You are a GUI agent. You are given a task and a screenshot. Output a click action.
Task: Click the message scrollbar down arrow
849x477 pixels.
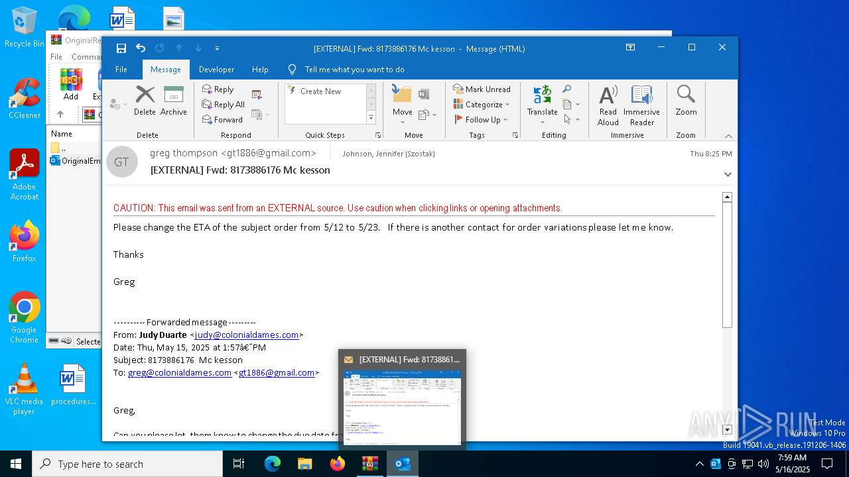point(727,430)
